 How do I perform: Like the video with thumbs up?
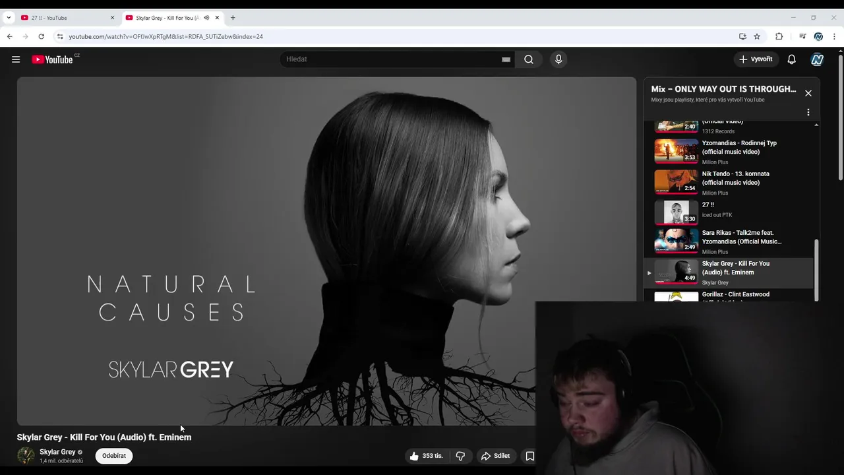coord(426,456)
